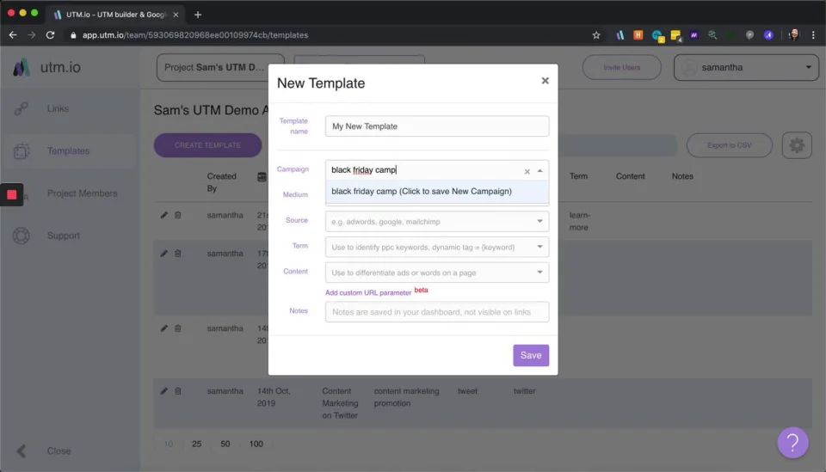Click 'content marketing promotion' cell
The image size is (826, 472).
406,397
